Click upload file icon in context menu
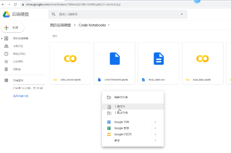Viewport: 231px width, 153px height. point(109,107)
